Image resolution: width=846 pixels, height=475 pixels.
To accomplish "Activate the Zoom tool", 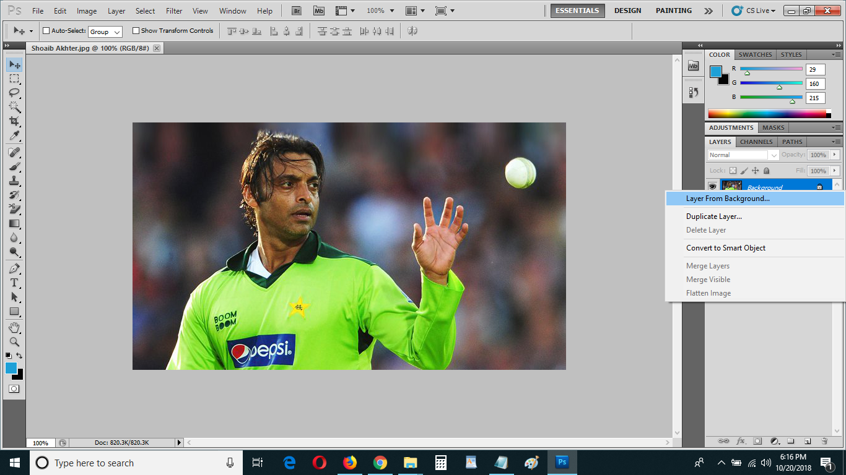I will 14,341.
